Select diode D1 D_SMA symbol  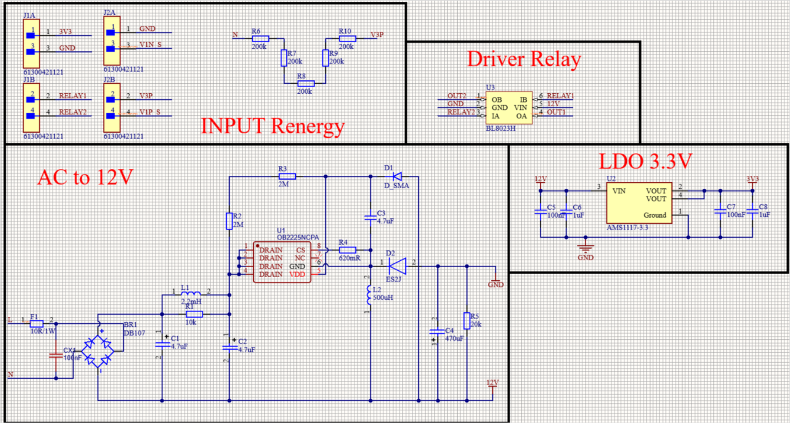pyautogui.click(x=397, y=176)
